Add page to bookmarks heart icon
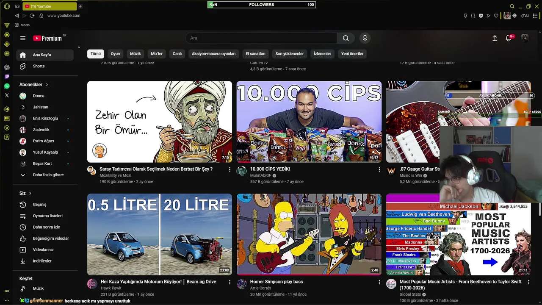This screenshot has width=542, height=305. pos(496,16)
